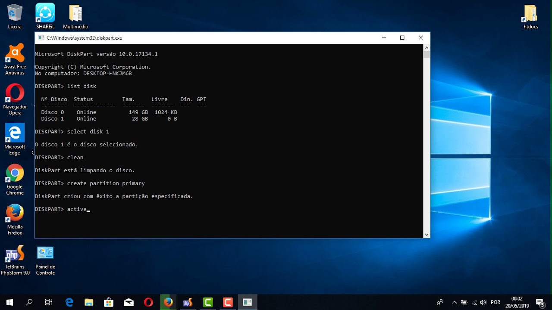Screen dimensions: 552x310
Task: Click the 'select disk 1' command line
Action: (72, 132)
